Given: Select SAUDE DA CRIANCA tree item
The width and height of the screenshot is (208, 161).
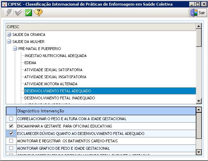Looking at the screenshot, I should pos(29,35).
